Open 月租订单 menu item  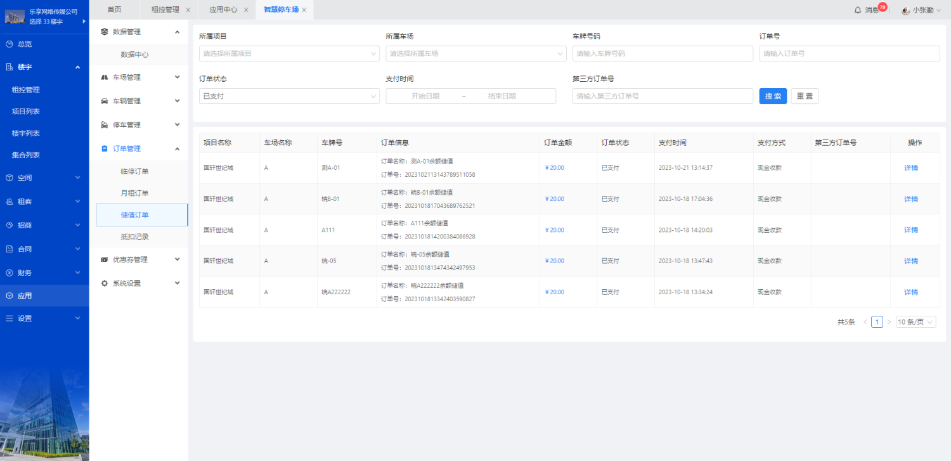click(135, 193)
